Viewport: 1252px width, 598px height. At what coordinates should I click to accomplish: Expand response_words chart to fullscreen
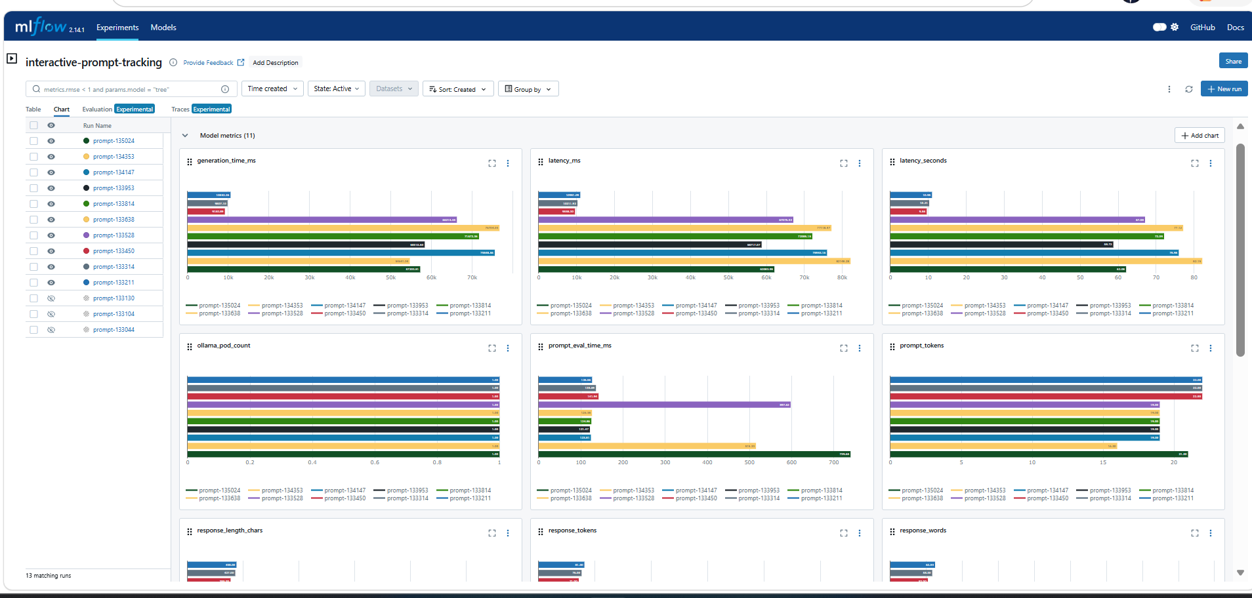1195,533
